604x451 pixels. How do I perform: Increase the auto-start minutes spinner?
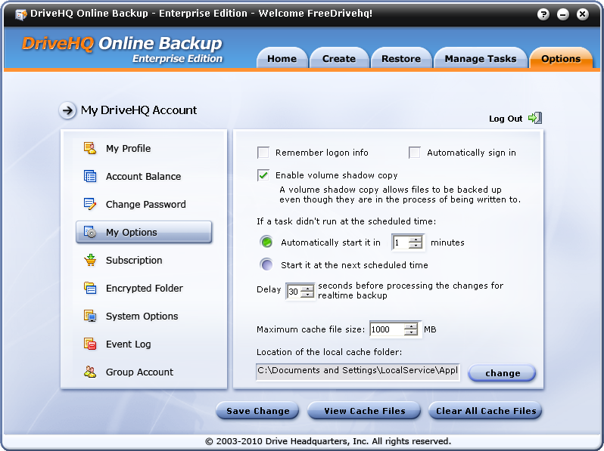(x=416, y=239)
